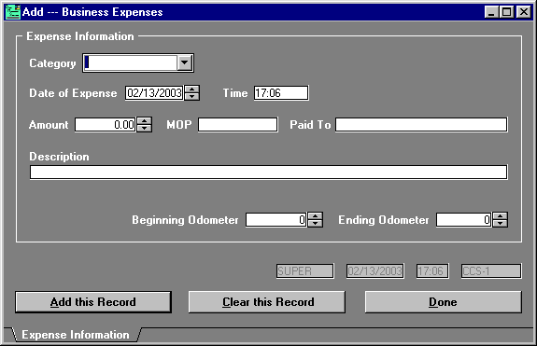The height and width of the screenshot is (346, 537).
Task: Click the MOP input field
Action: (x=237, y=124)
